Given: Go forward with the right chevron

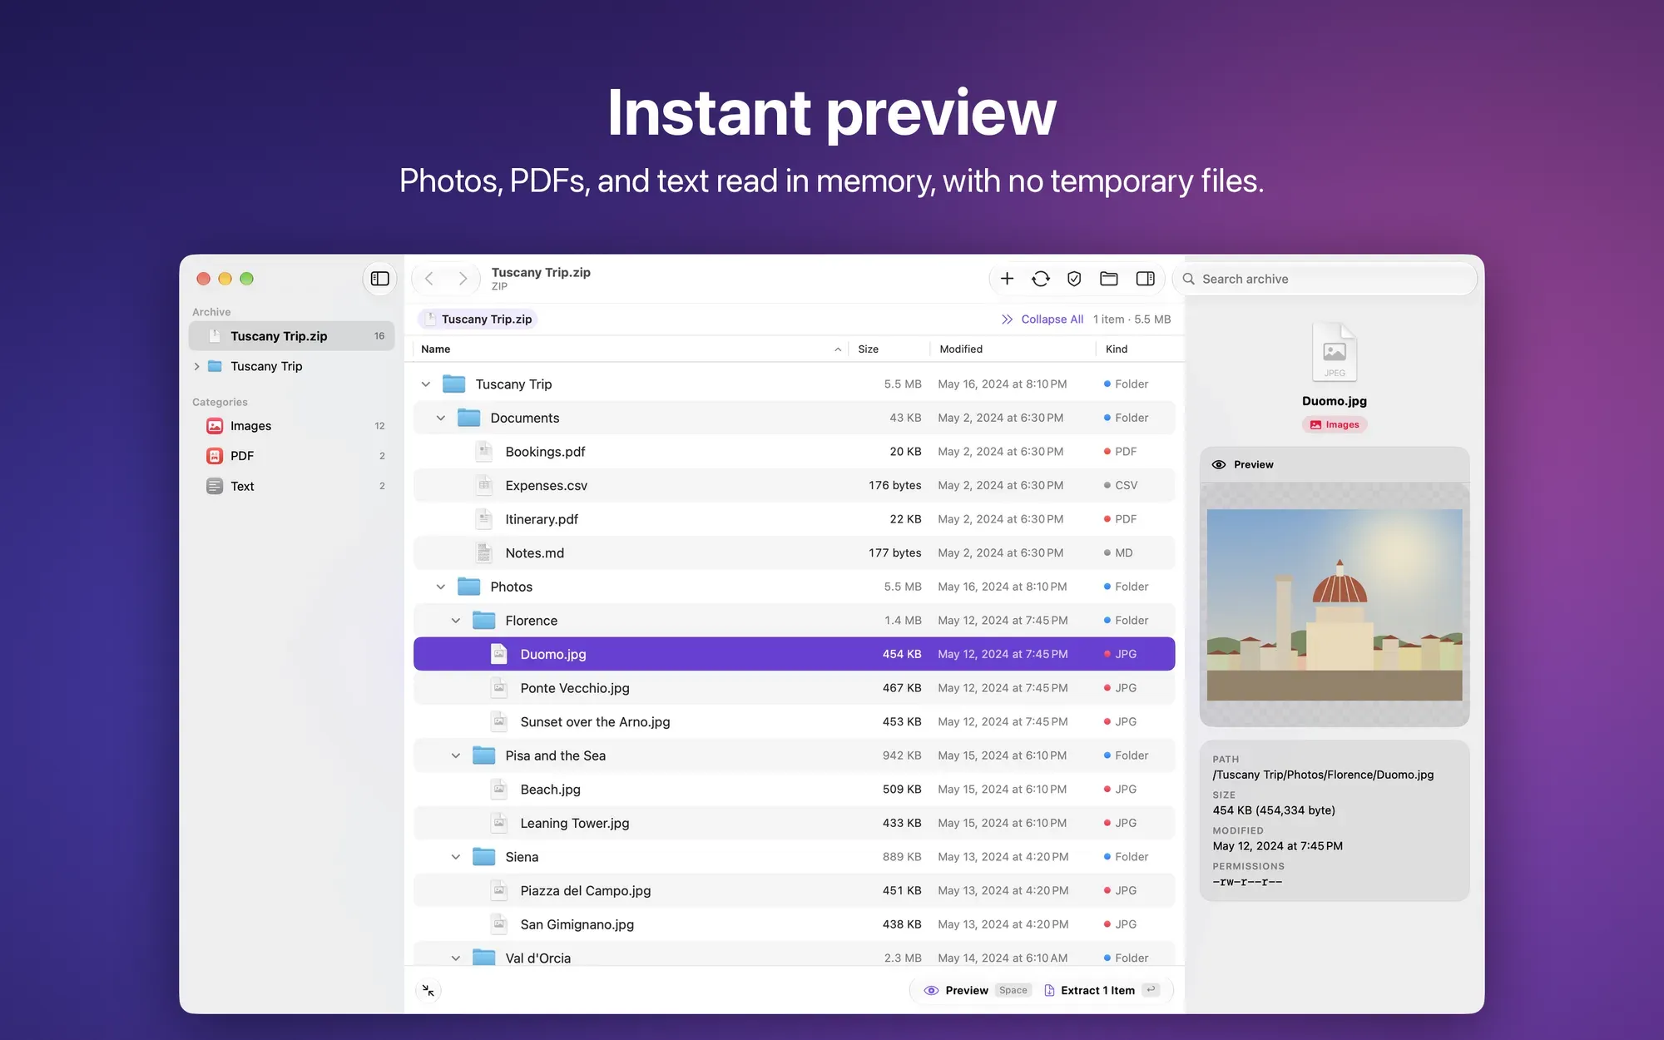Looking at the screenshot, I should 463,279.
